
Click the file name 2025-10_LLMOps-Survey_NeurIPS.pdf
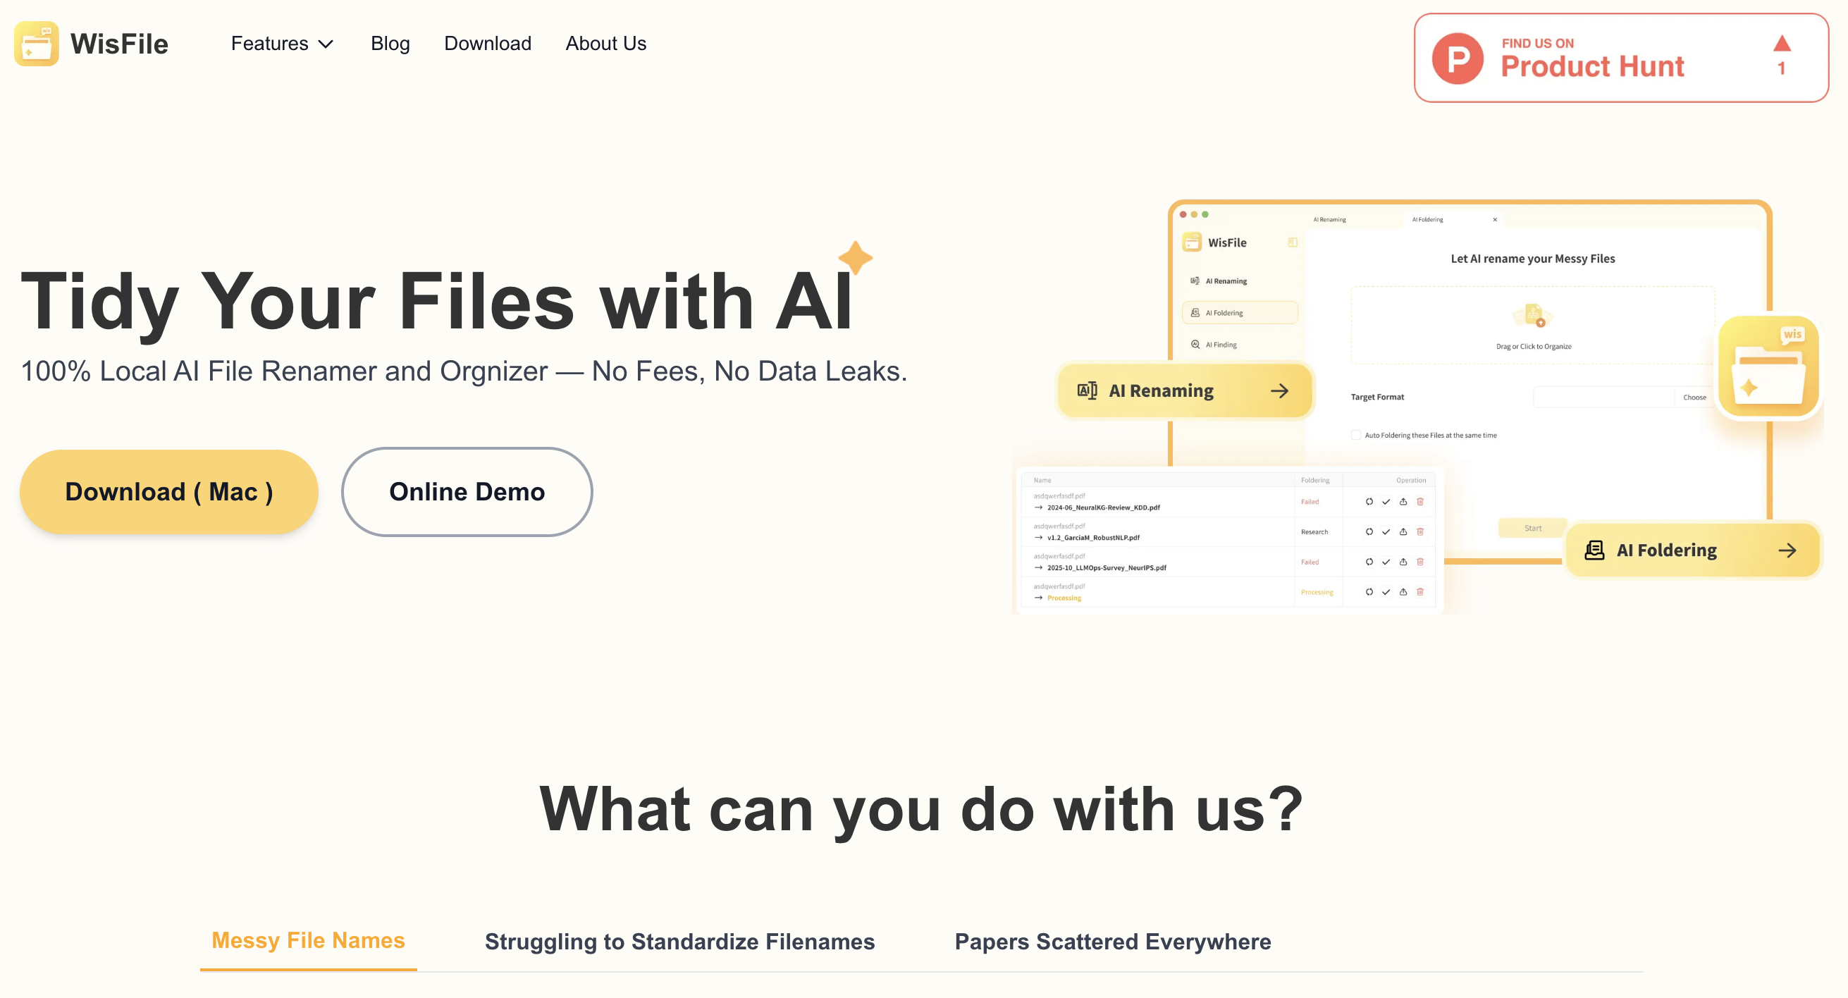click(1107, 567)
